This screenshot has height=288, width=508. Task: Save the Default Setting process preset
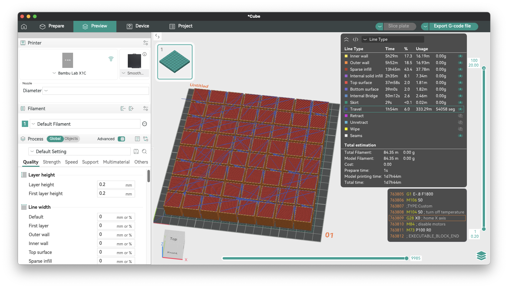(x=136, y=152)
